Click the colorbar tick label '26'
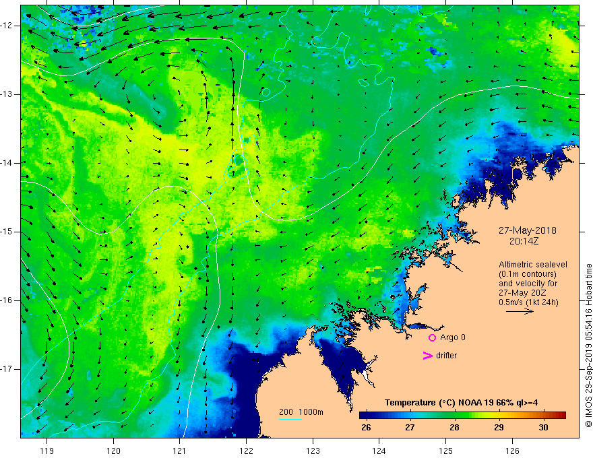This screenshot has height=458, width=593. tap(366, 428)
